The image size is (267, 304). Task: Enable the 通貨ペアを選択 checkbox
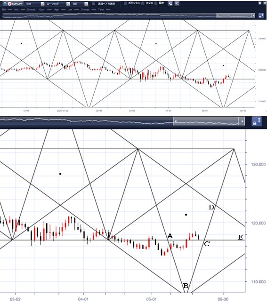[x=94, y=4]
